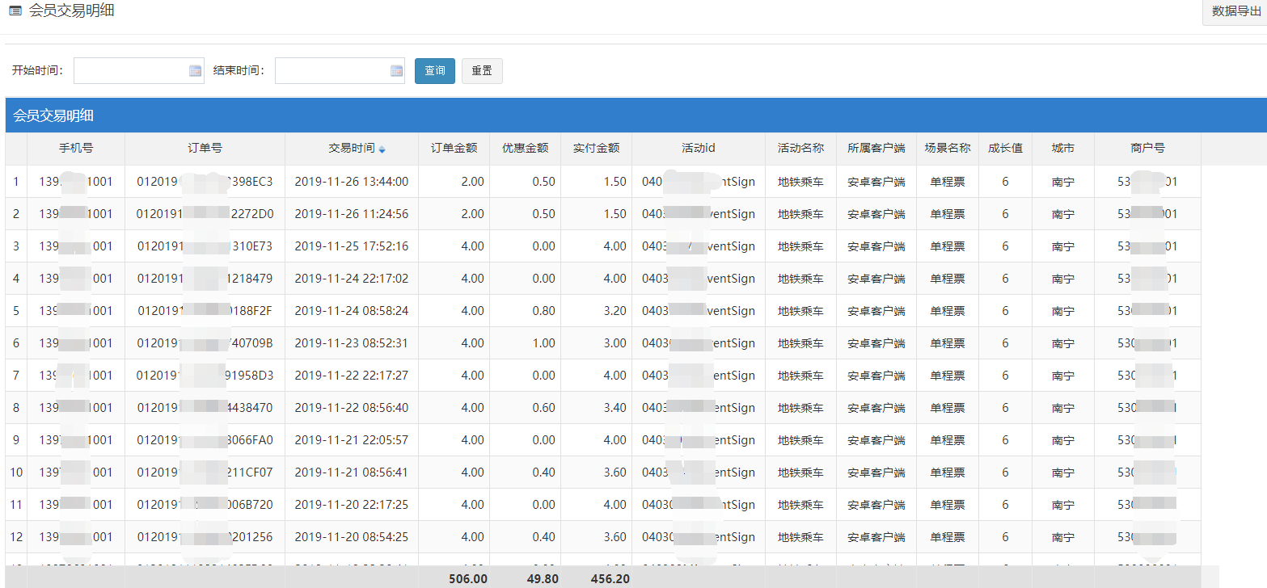Click total discount amount 49.80

point(543,578)
